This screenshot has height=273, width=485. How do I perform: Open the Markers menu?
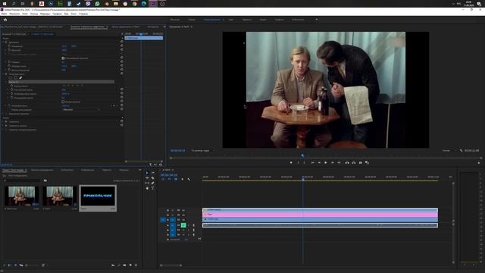click(x=45, y=14)
